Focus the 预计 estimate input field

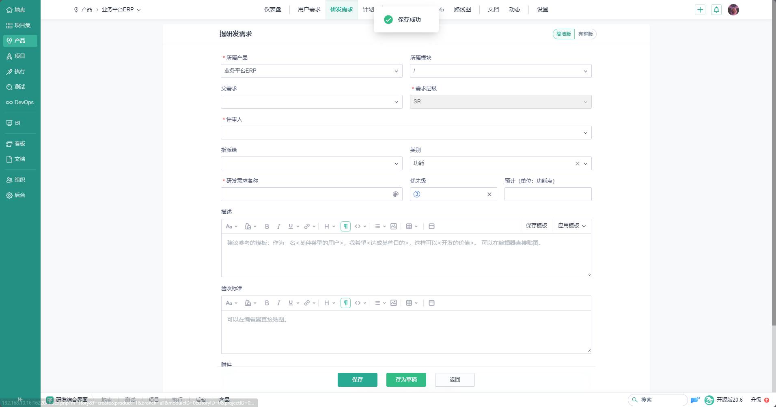(548, 194)
